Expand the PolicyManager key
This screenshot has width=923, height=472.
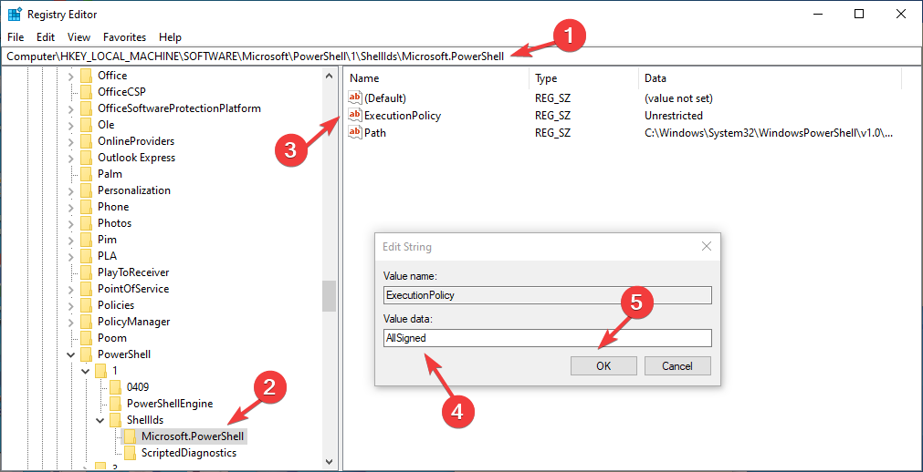(x=71, y=323)
